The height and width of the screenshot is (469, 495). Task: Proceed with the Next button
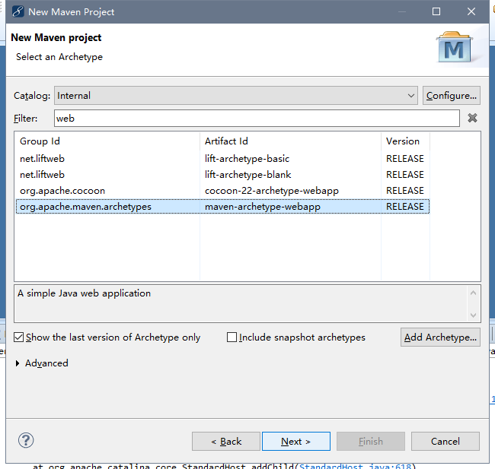click(x=296, y=442)
